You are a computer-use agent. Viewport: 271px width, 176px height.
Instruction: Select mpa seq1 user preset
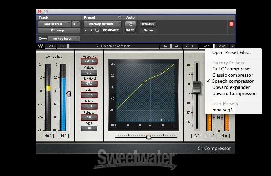pos(222,110)
